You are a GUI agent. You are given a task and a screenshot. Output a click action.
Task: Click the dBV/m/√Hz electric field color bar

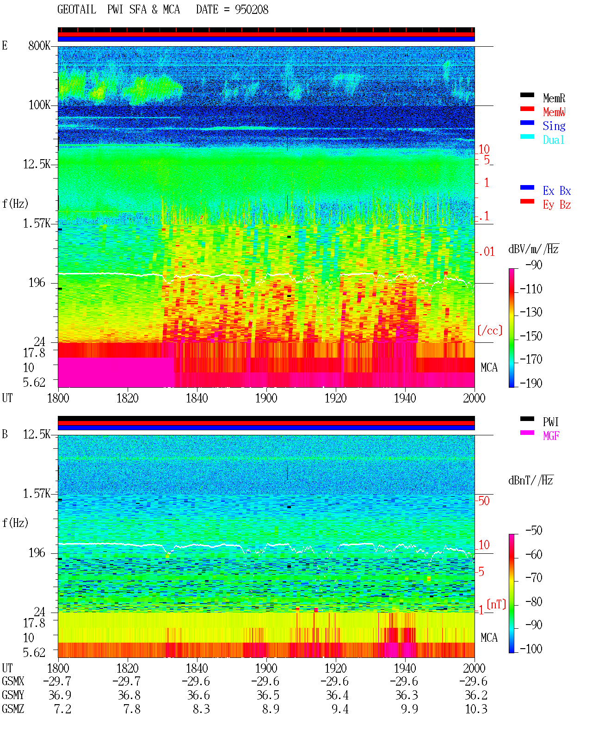(512, 328)
